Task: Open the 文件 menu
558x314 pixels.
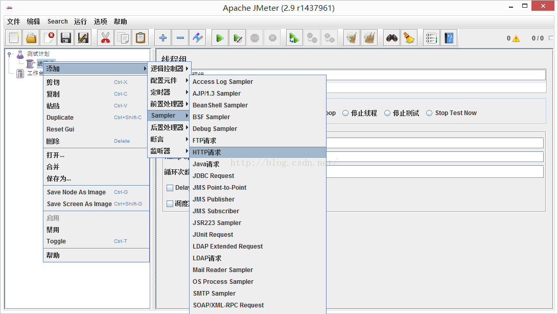Action: point(13,21)
